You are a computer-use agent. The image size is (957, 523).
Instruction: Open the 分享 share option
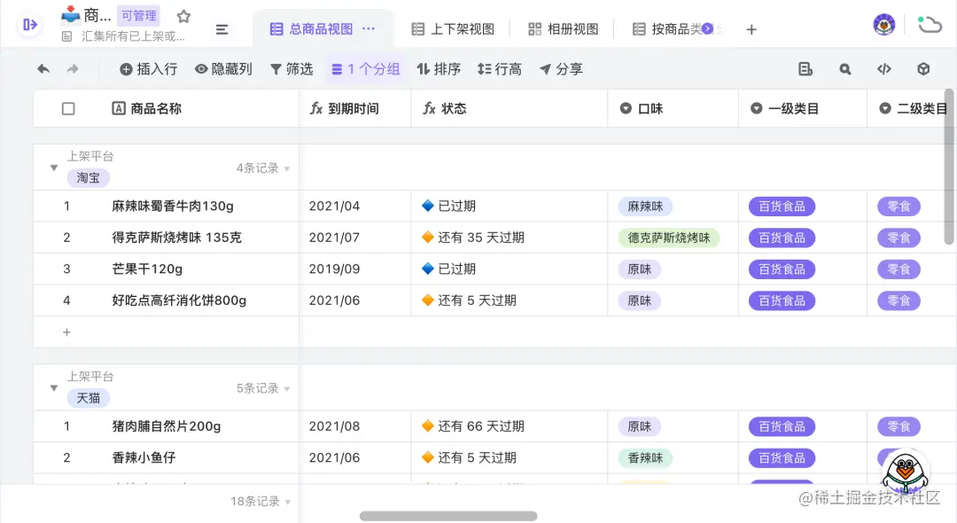point(561,68)
